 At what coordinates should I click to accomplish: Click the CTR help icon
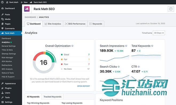point(139,67)
